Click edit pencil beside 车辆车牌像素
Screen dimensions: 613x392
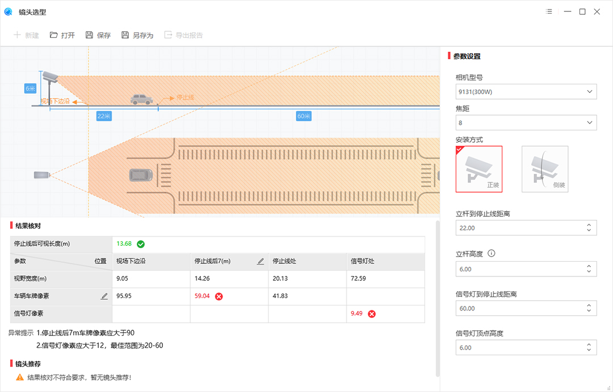[104, 296]
